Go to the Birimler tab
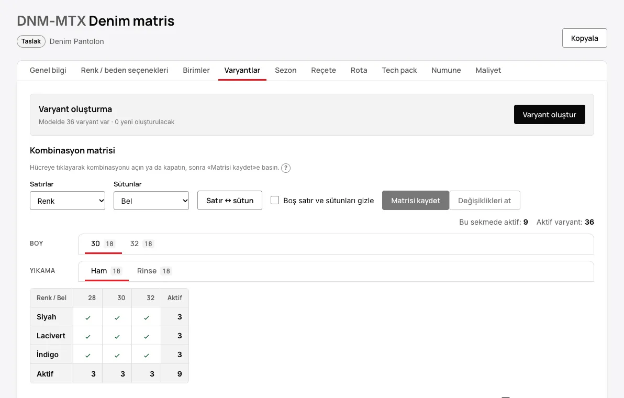The width and height of the screenshot is (624, 398). pos(196,71)
